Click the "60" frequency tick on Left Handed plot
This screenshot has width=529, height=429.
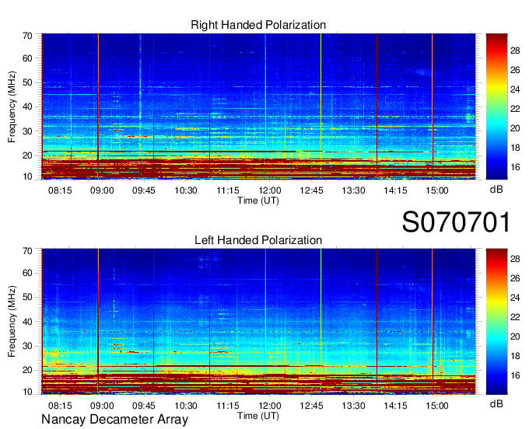coord(27,273)
